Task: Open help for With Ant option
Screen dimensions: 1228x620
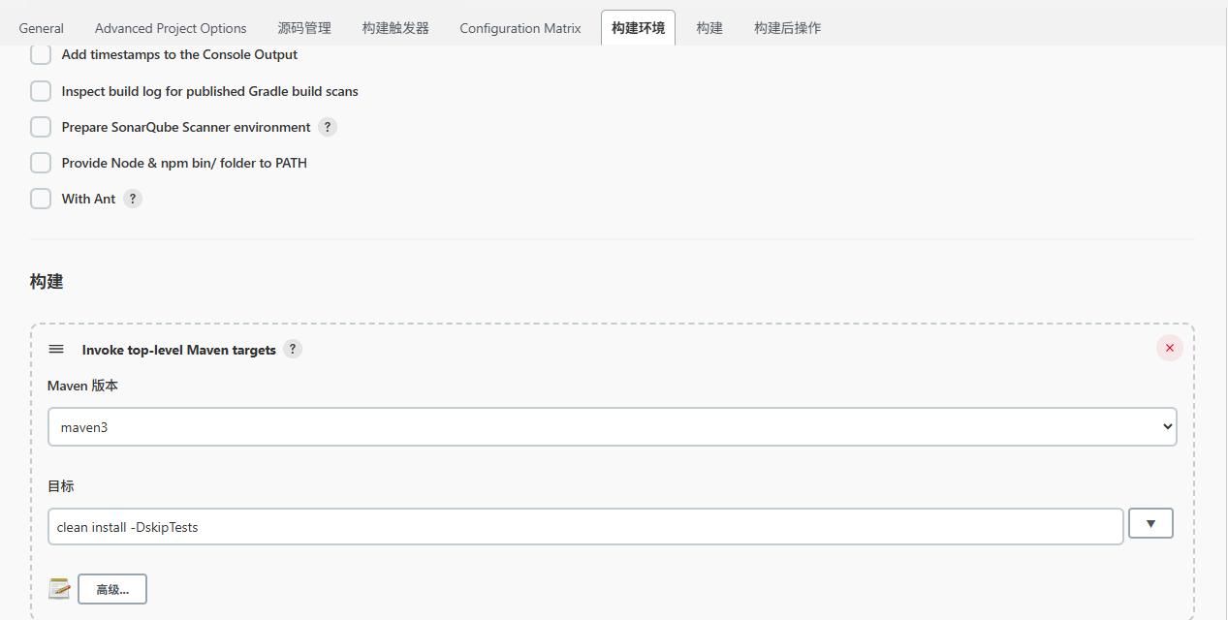Action: click(x=132, y=198)
